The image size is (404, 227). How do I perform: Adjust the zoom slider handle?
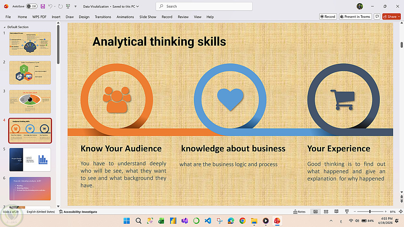370,212
